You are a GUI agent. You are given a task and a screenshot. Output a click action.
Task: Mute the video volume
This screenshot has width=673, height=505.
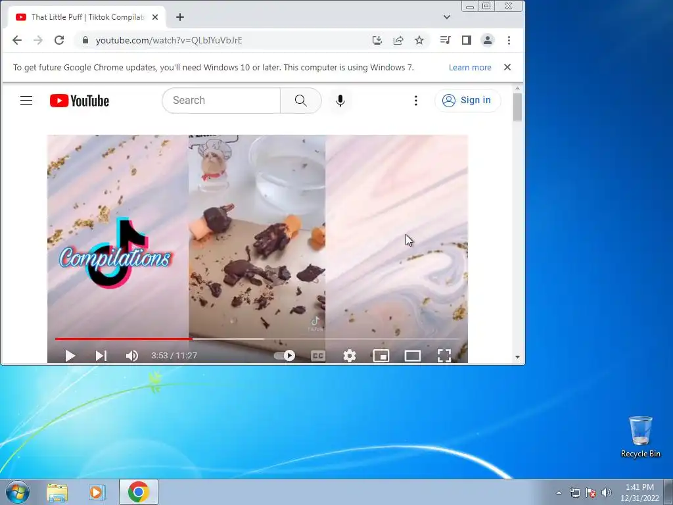pyautogui.click(x=131, y=356)
